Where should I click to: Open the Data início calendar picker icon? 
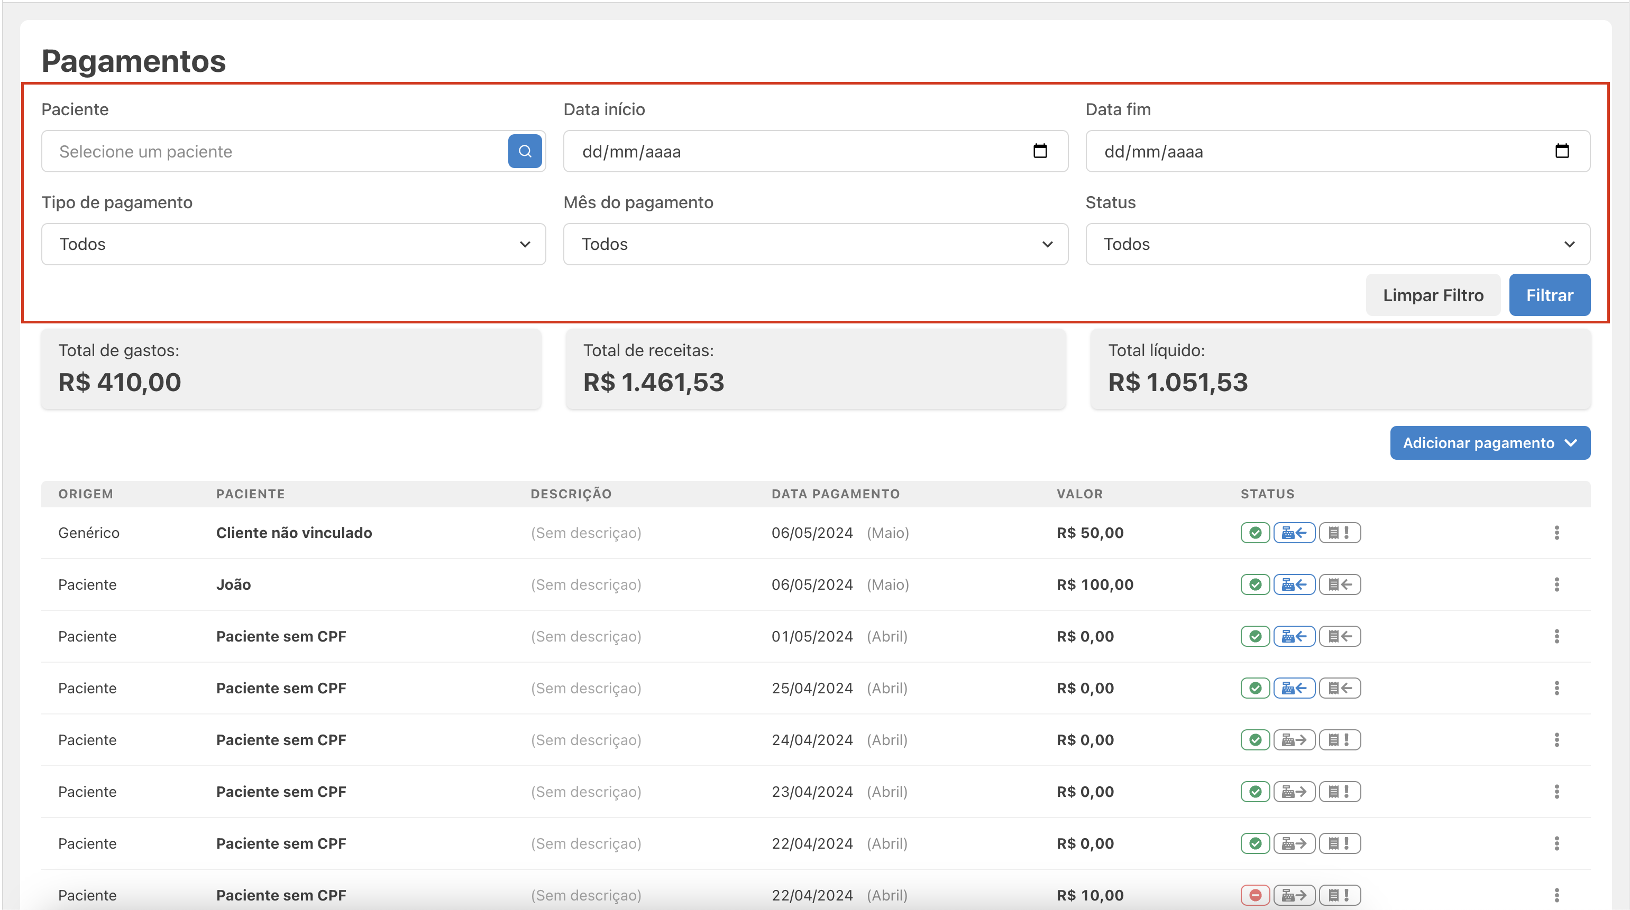point(1040,151)
